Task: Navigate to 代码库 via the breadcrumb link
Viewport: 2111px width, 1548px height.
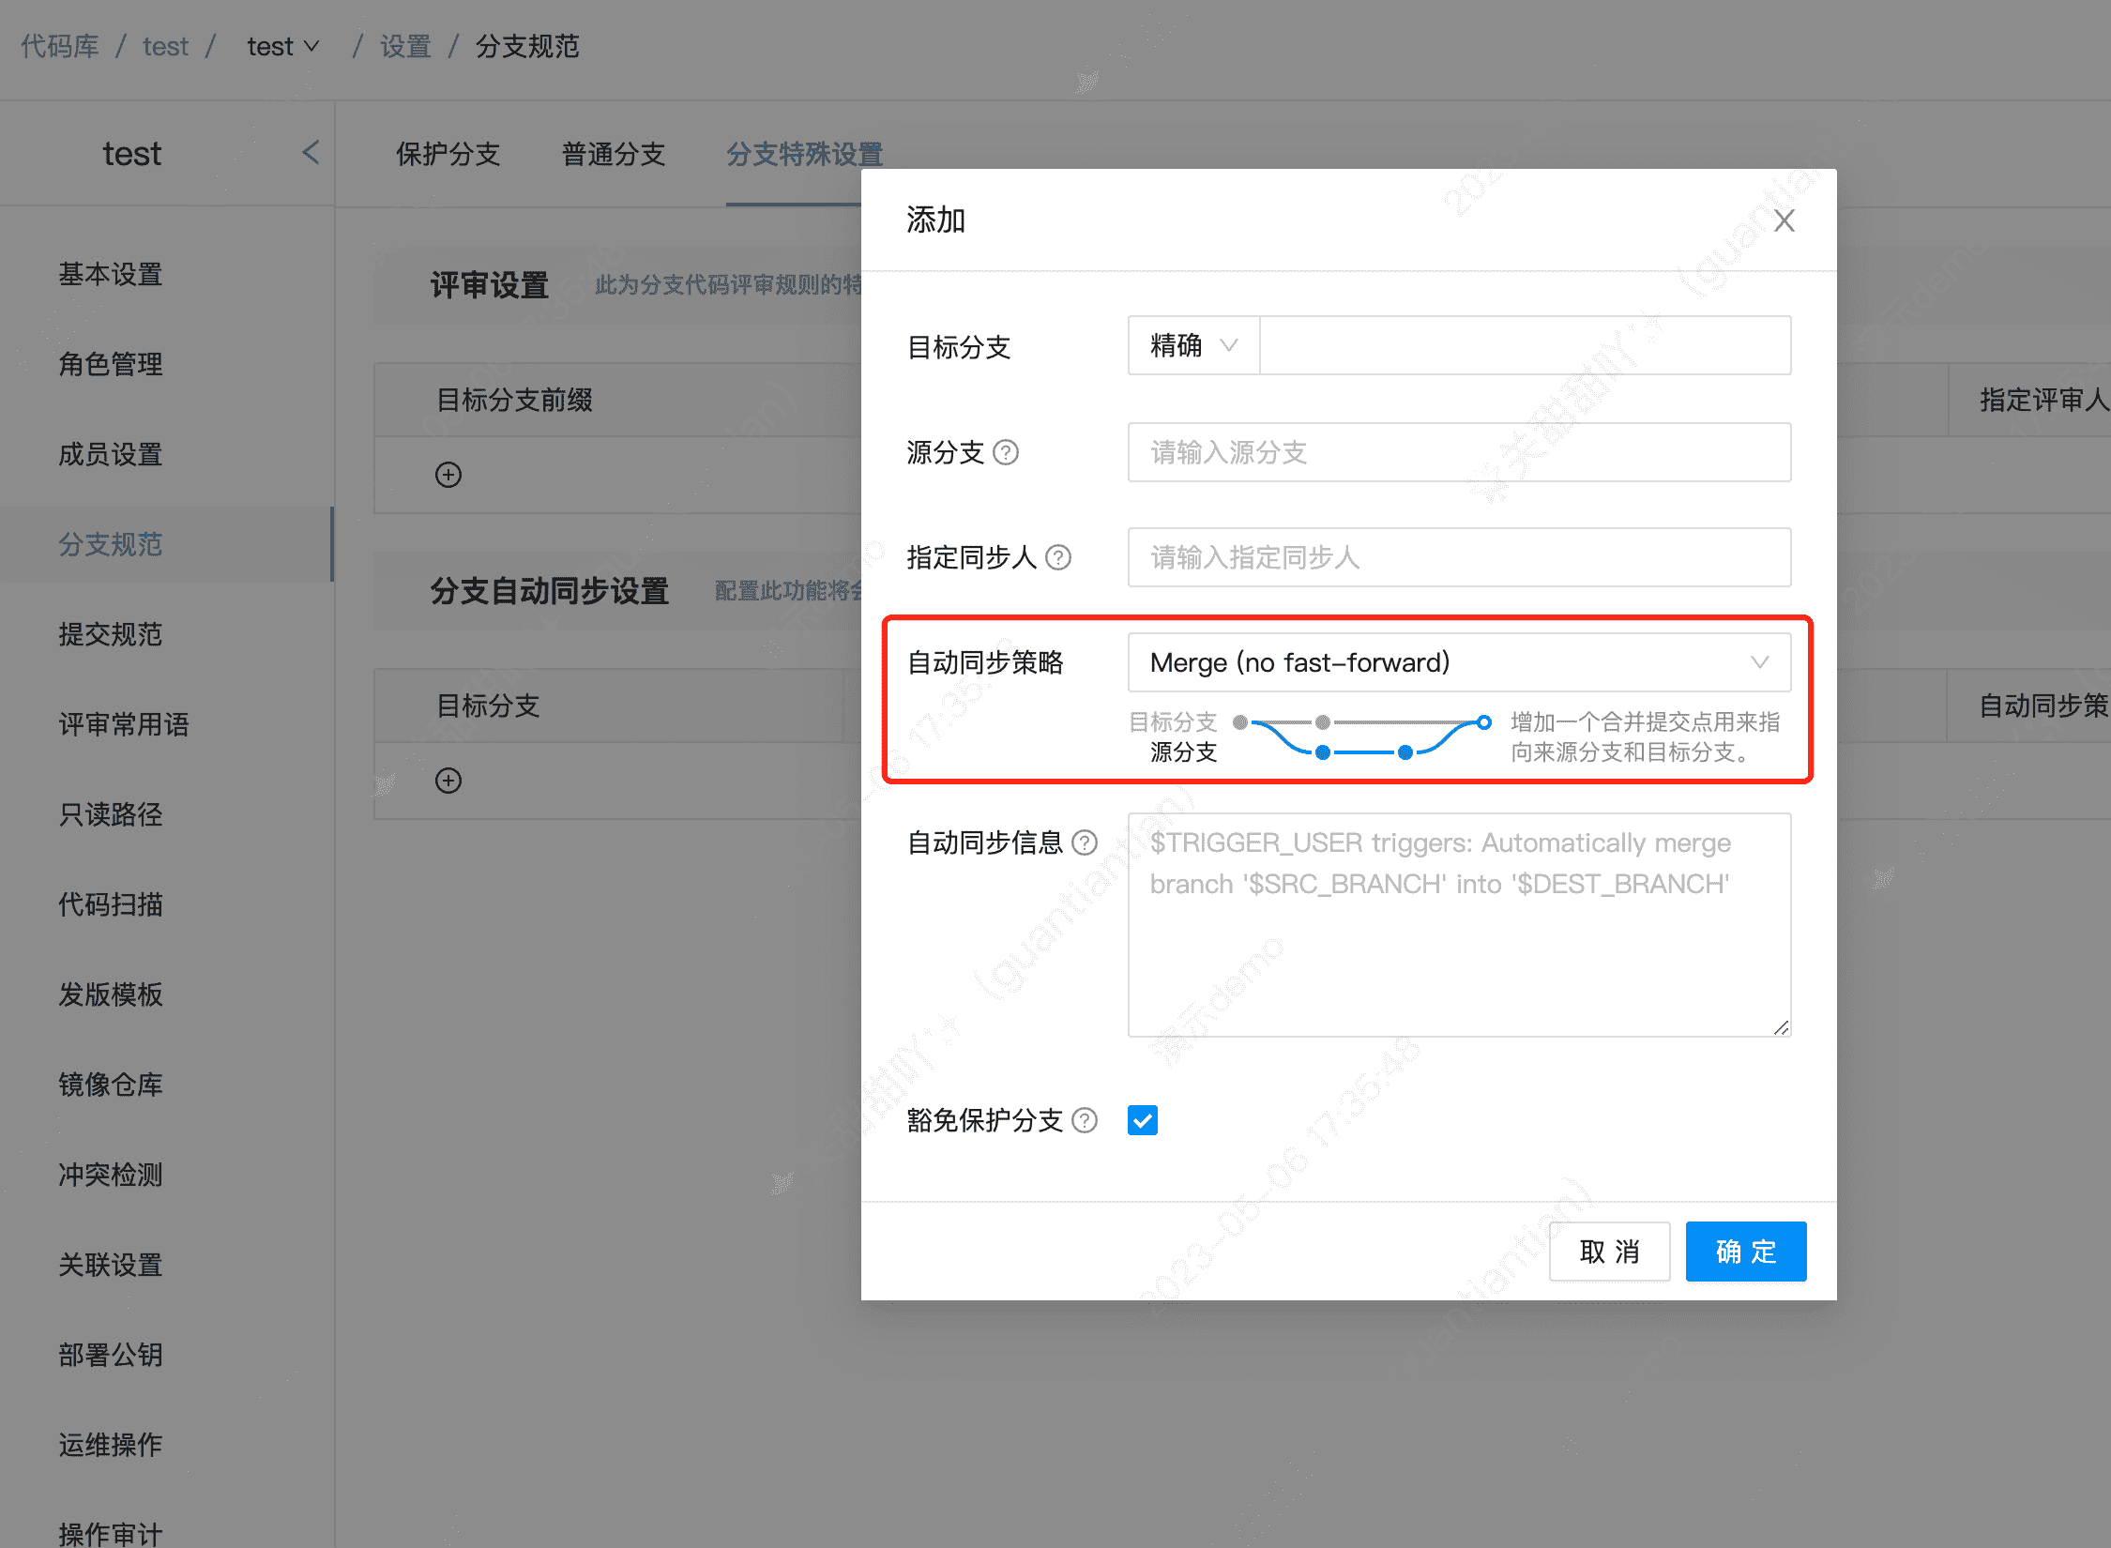Action: [x=59, y=45]
